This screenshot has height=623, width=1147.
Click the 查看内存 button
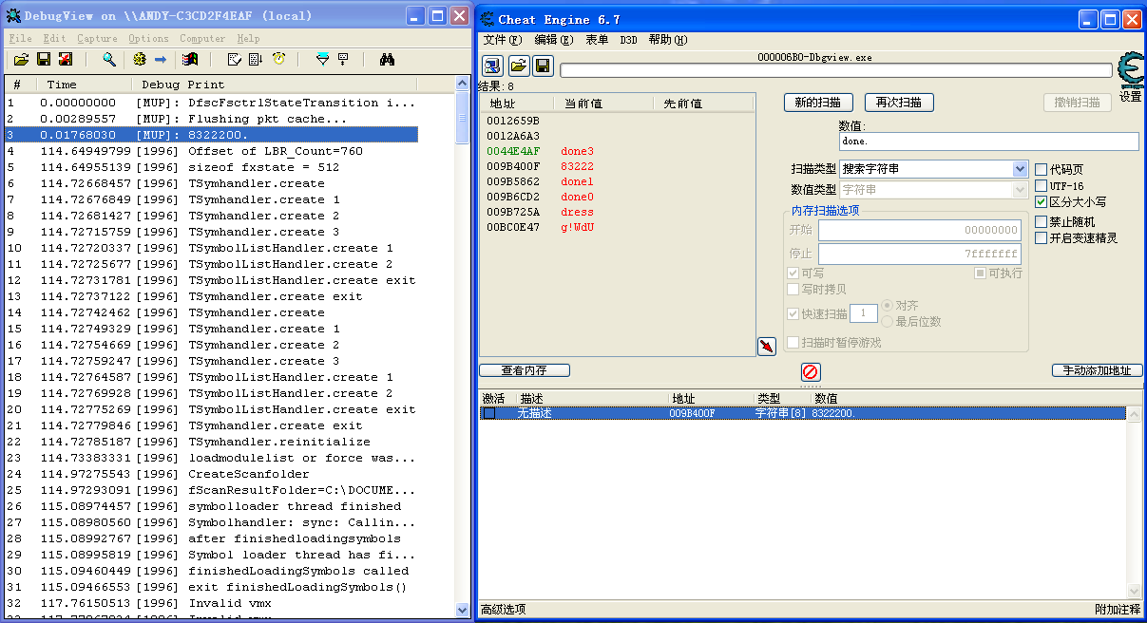[525, 370]
